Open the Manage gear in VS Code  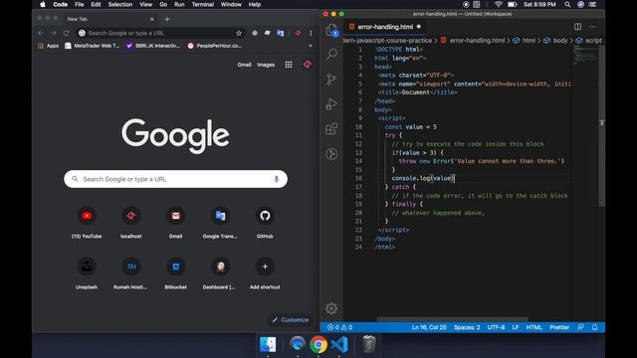[331, 308]
